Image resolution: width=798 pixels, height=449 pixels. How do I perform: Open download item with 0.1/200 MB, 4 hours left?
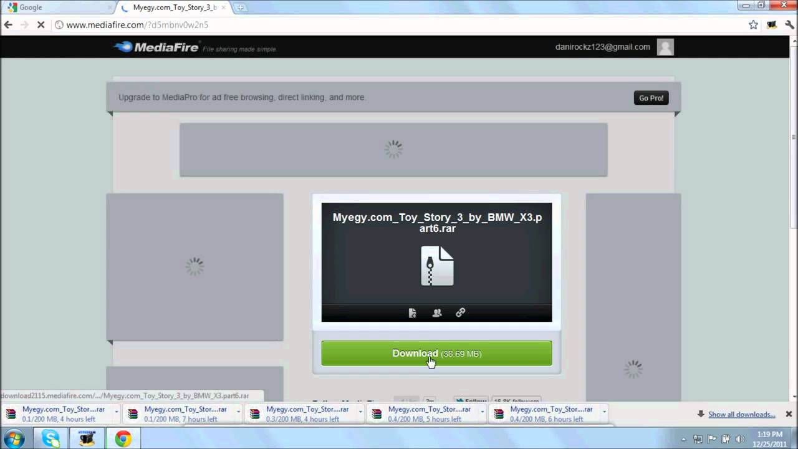point(56,414)
